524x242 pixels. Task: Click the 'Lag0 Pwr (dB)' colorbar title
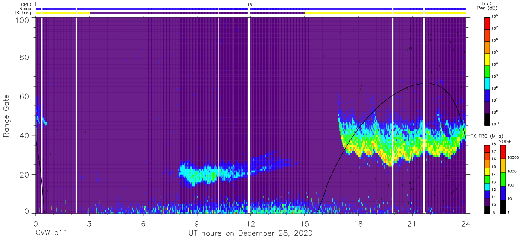click(x=488, y=6)
